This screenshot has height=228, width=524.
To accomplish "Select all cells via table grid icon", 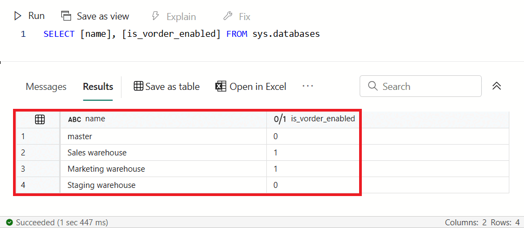I will coord(40,119).
